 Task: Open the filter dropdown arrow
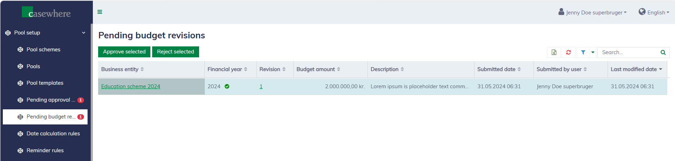593,52
